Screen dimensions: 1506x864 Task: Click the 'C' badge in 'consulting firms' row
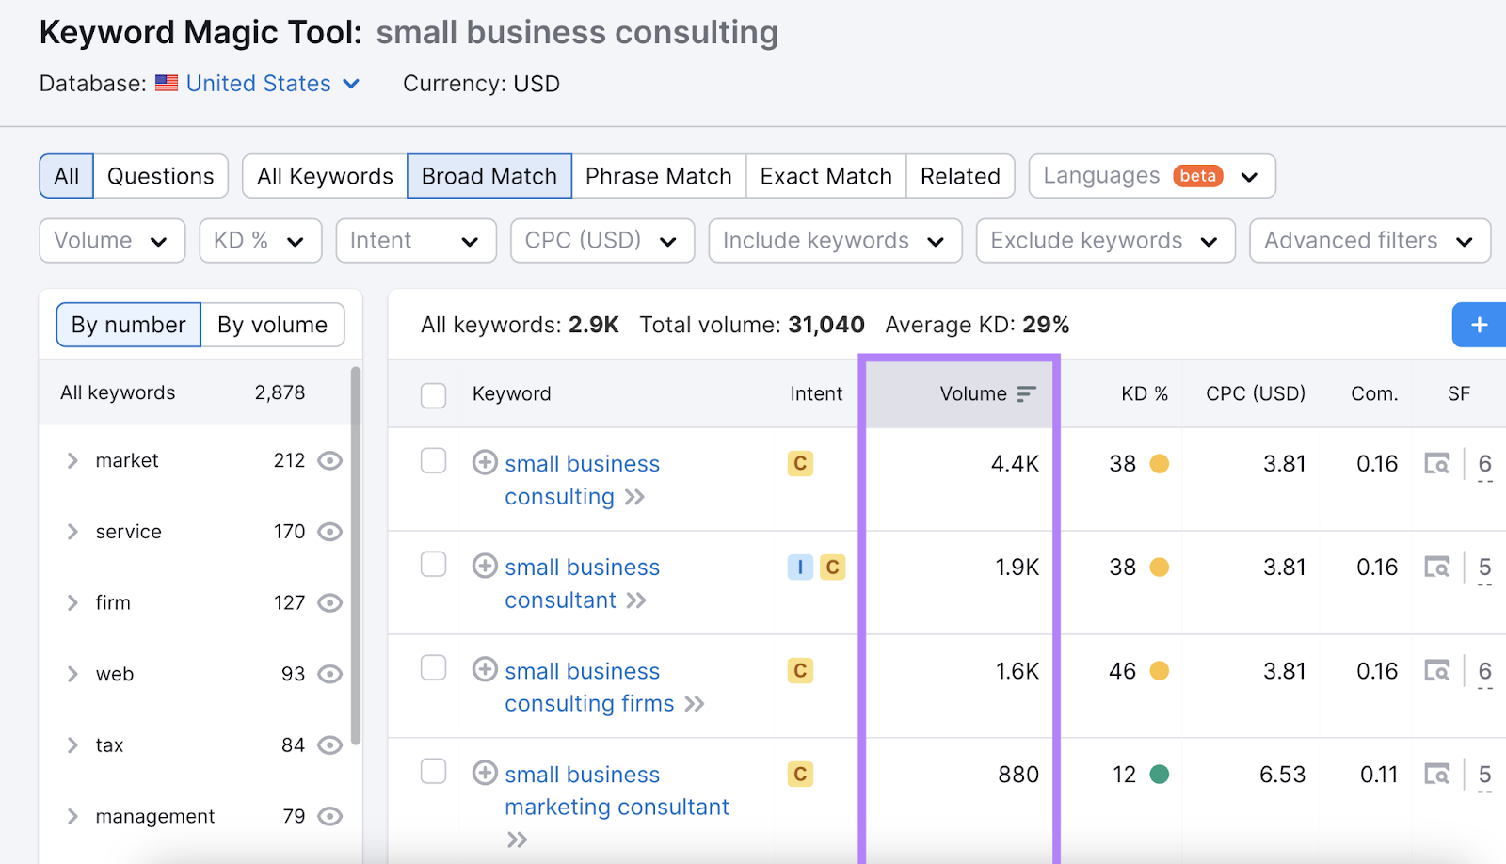tap(800, 670)
